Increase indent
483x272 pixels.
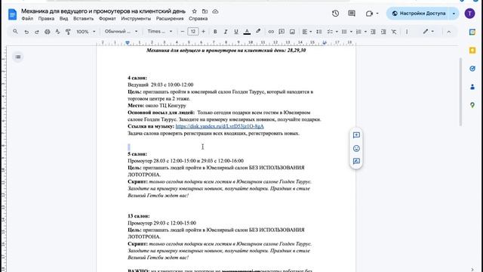(383, 32)
